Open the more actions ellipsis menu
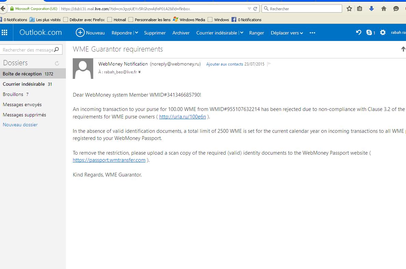Screen dimensions: 406x269 [x=312, y=33]
